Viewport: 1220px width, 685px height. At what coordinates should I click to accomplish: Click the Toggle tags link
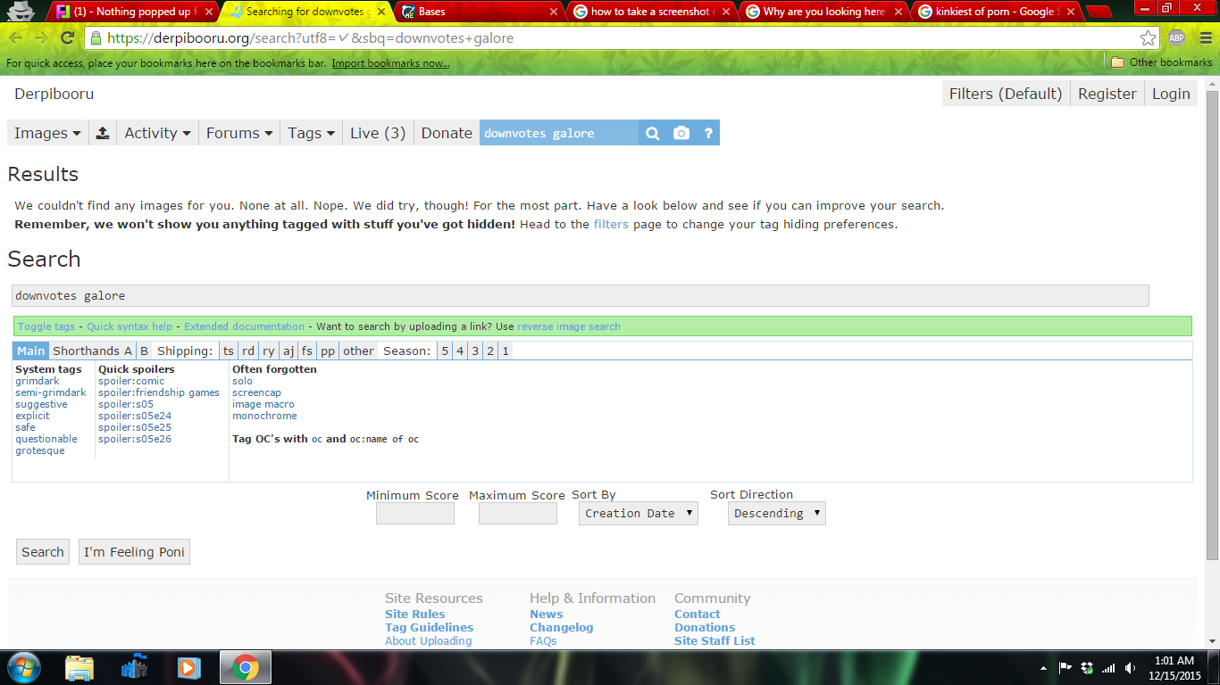pos(46,326)
